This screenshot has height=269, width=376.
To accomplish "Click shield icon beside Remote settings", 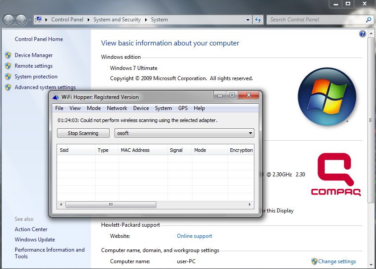I will point(8,66).
